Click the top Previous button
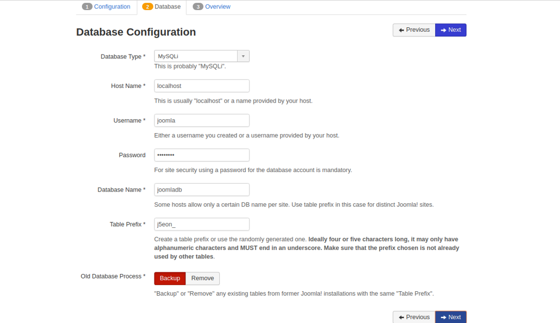 [x=414, y=30]
